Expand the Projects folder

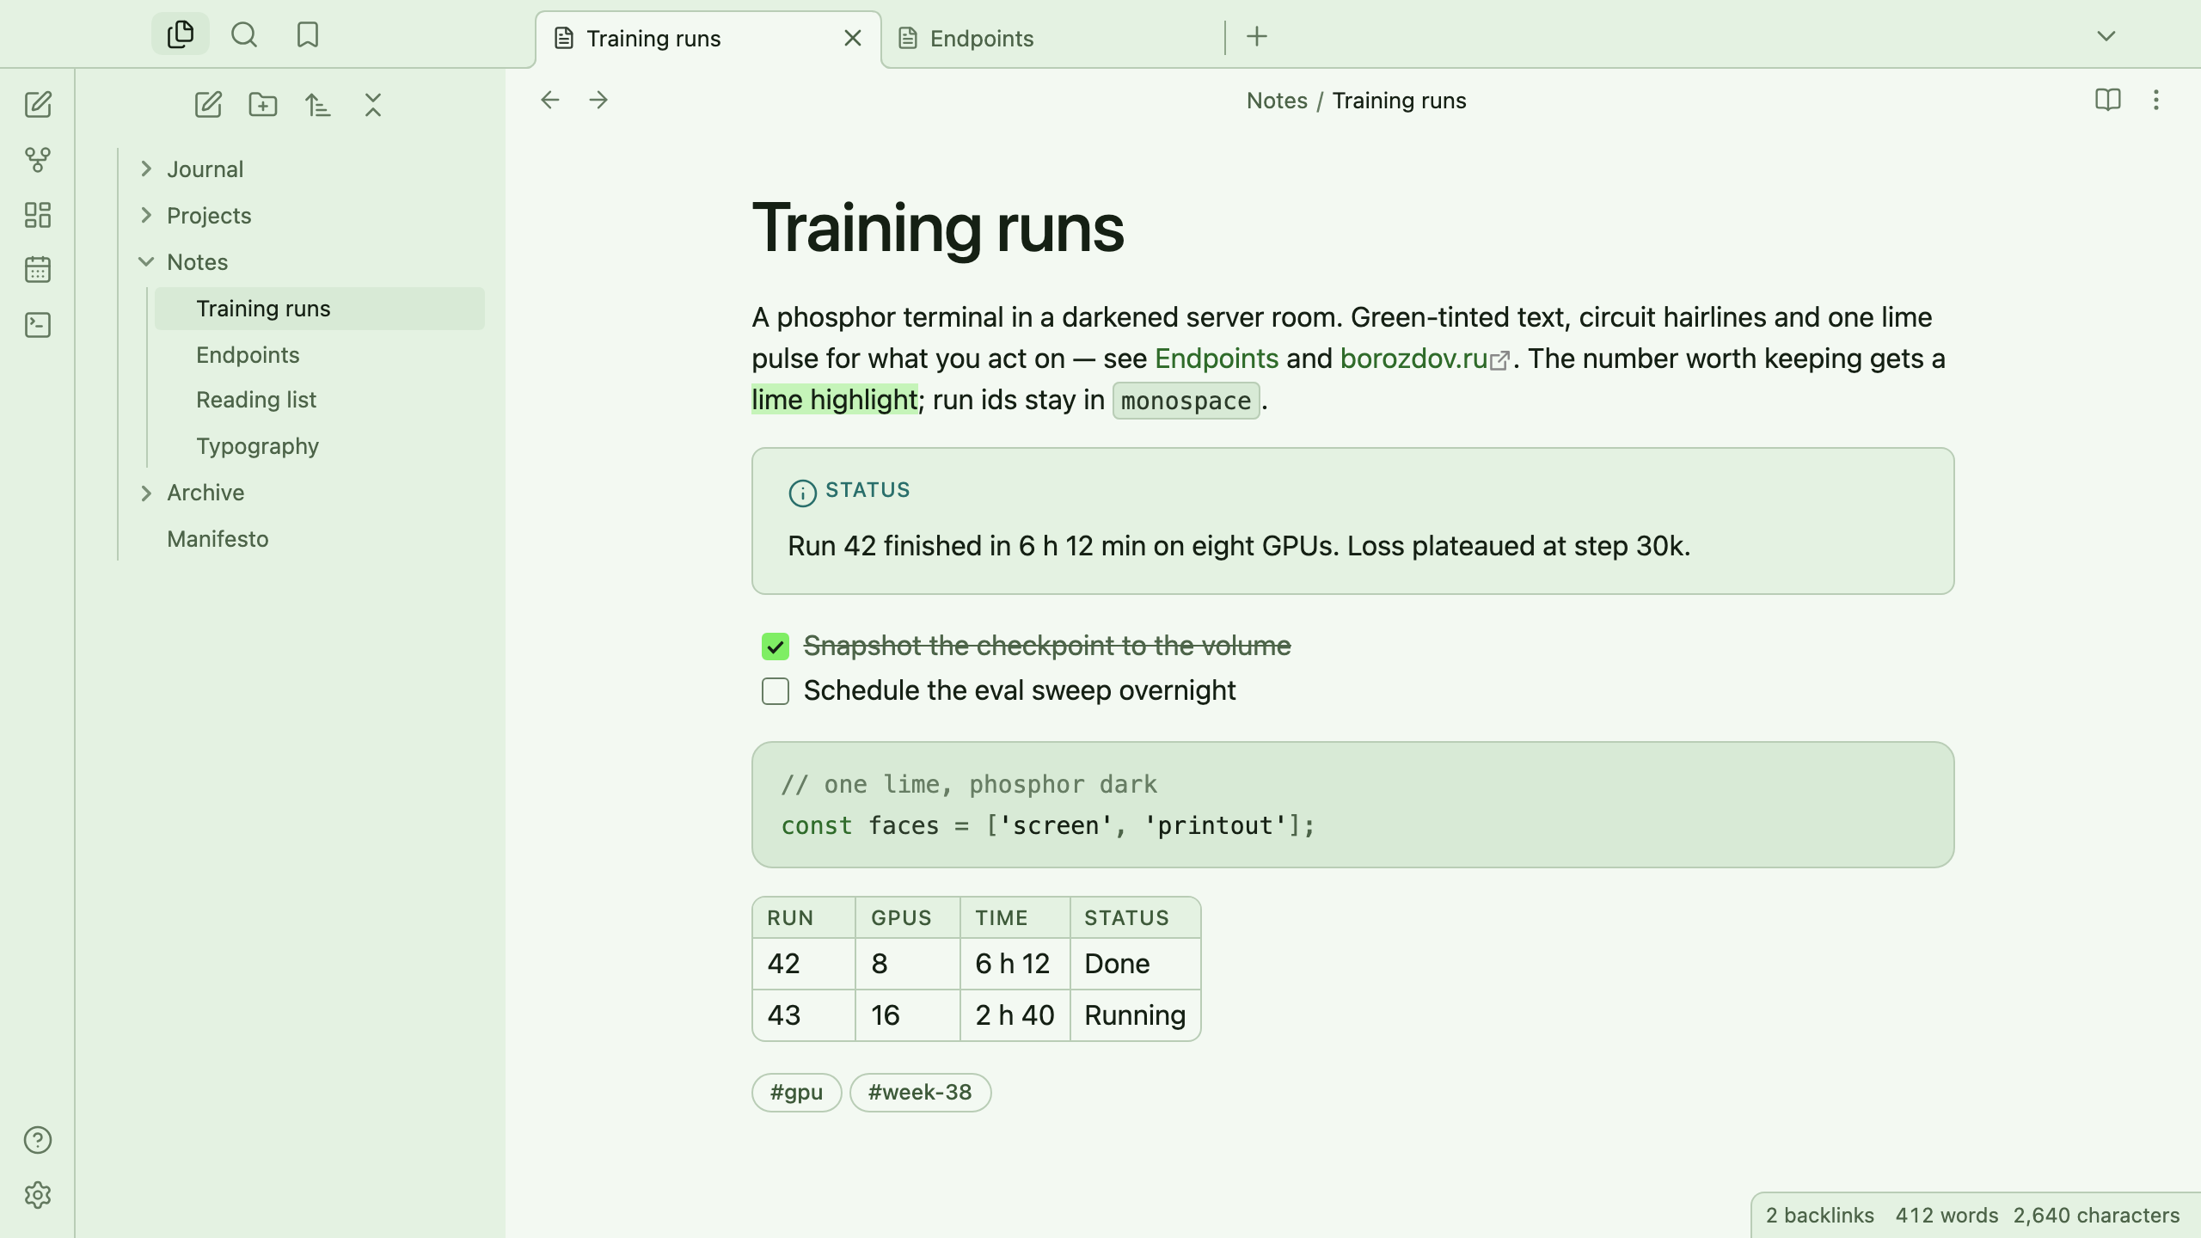point(146,215)
